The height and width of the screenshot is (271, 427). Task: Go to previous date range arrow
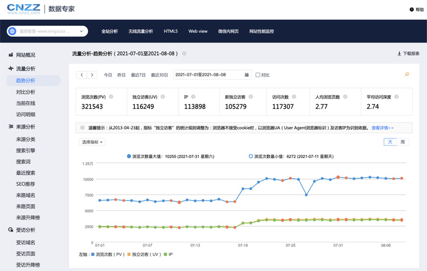coord(82,75)
